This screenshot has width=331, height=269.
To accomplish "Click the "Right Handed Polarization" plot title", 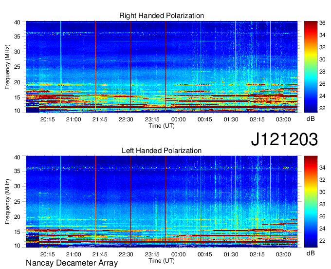I will coord(162,16).
